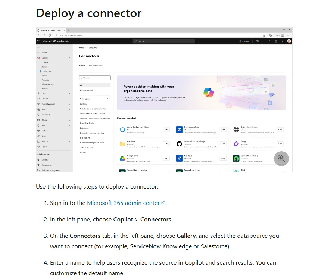Click the Home icon in sidebar
This screenshot has width=321, height=280.
pyautogui.click(x=38, y=53)
